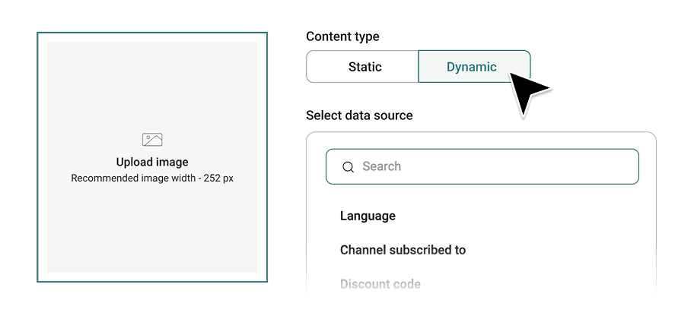
Task: Choose Channel subscribed to data source
Action: [x=403, y=250]
